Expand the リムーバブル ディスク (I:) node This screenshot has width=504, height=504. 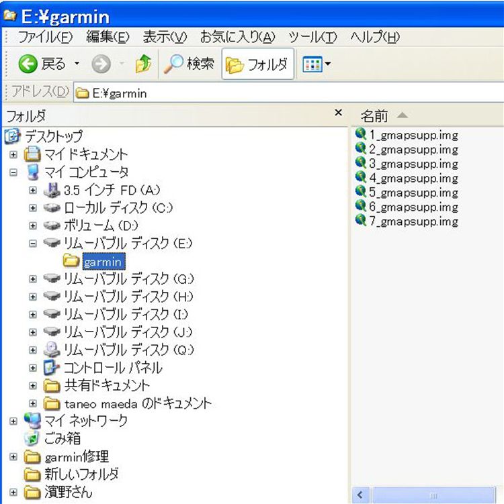pyautogui.click(x=32, y=314)
